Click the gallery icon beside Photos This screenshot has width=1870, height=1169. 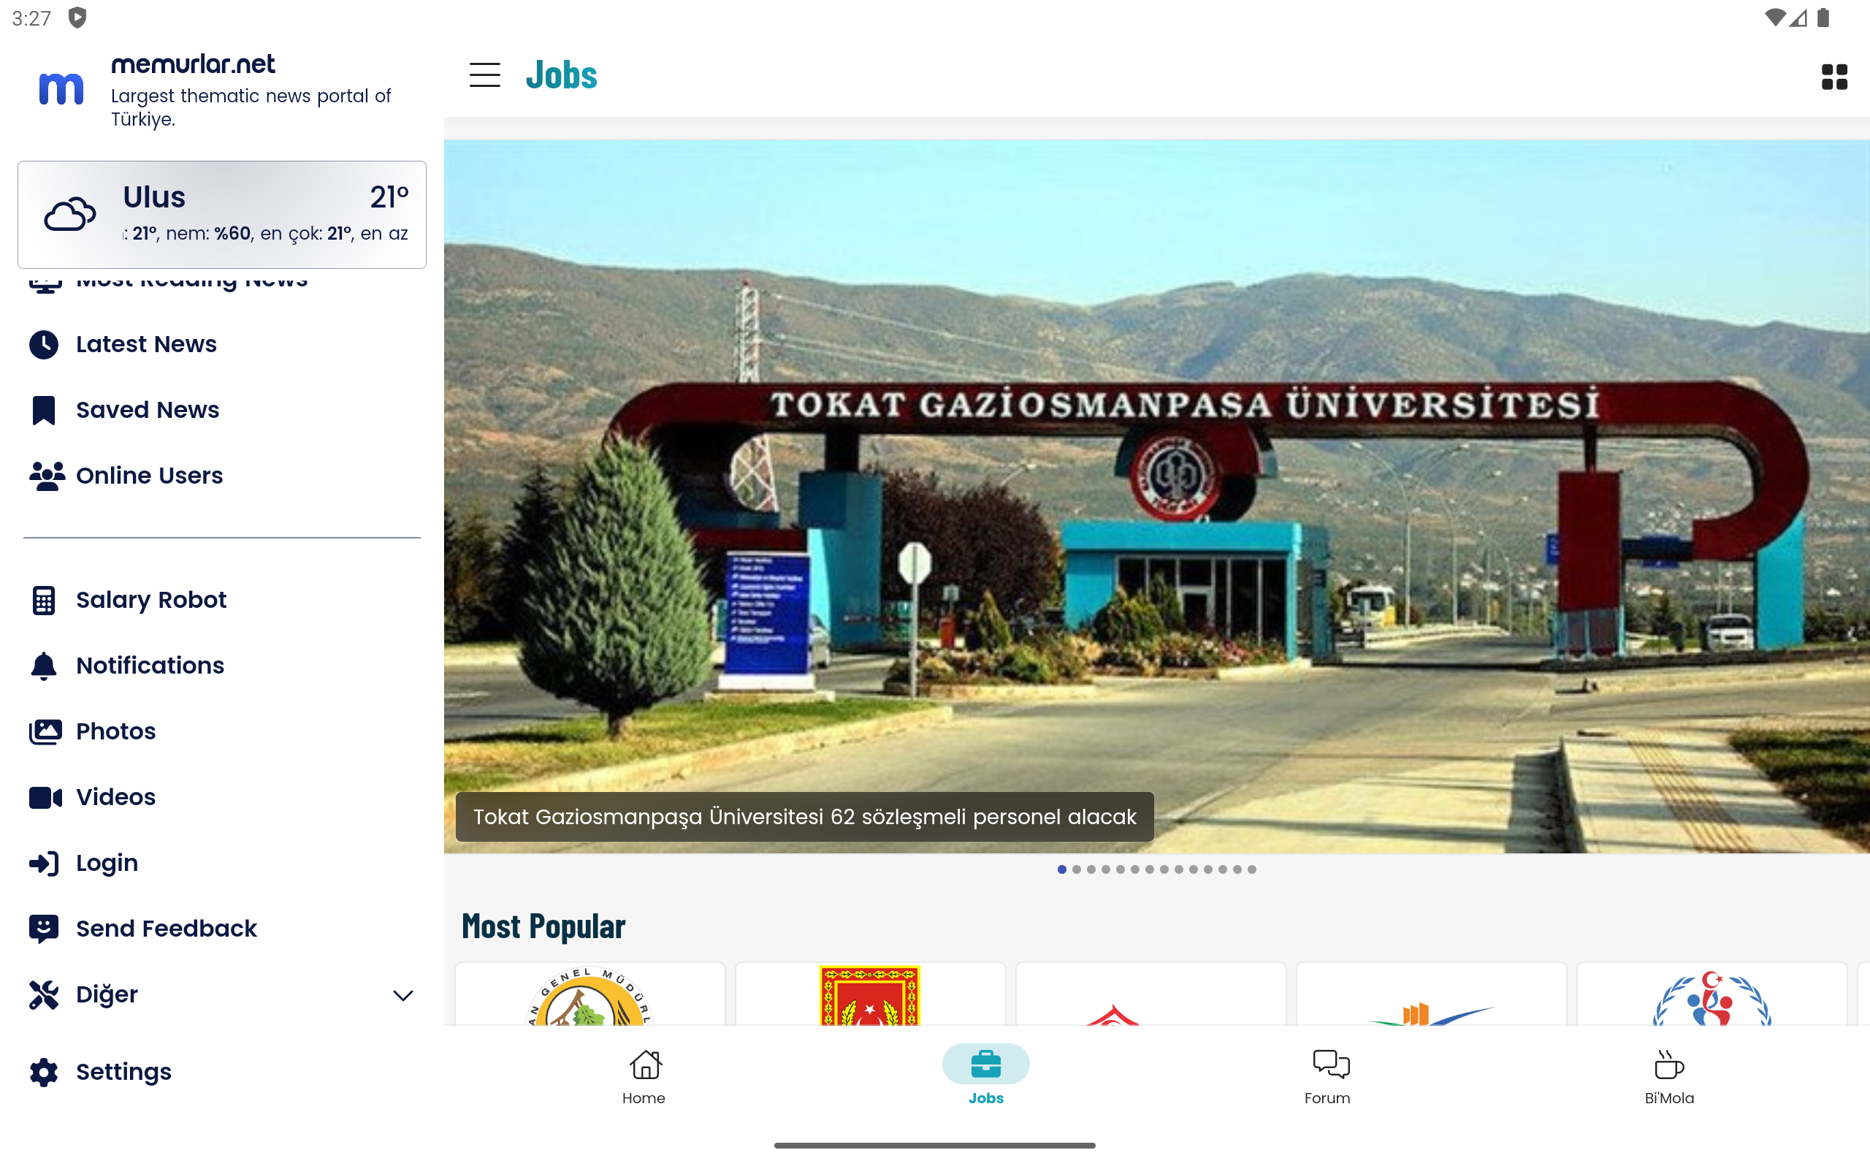tap(45, 731)
